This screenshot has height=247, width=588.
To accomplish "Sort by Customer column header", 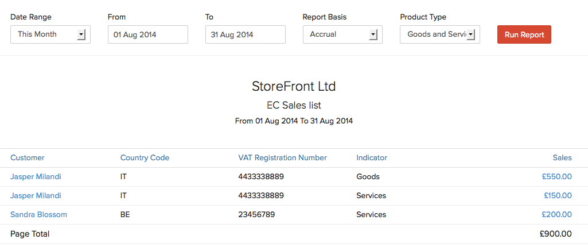I will [x=27, y=158].
